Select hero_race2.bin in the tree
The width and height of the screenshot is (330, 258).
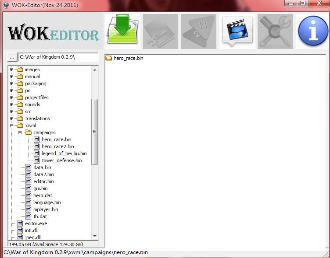coord(57,146)
